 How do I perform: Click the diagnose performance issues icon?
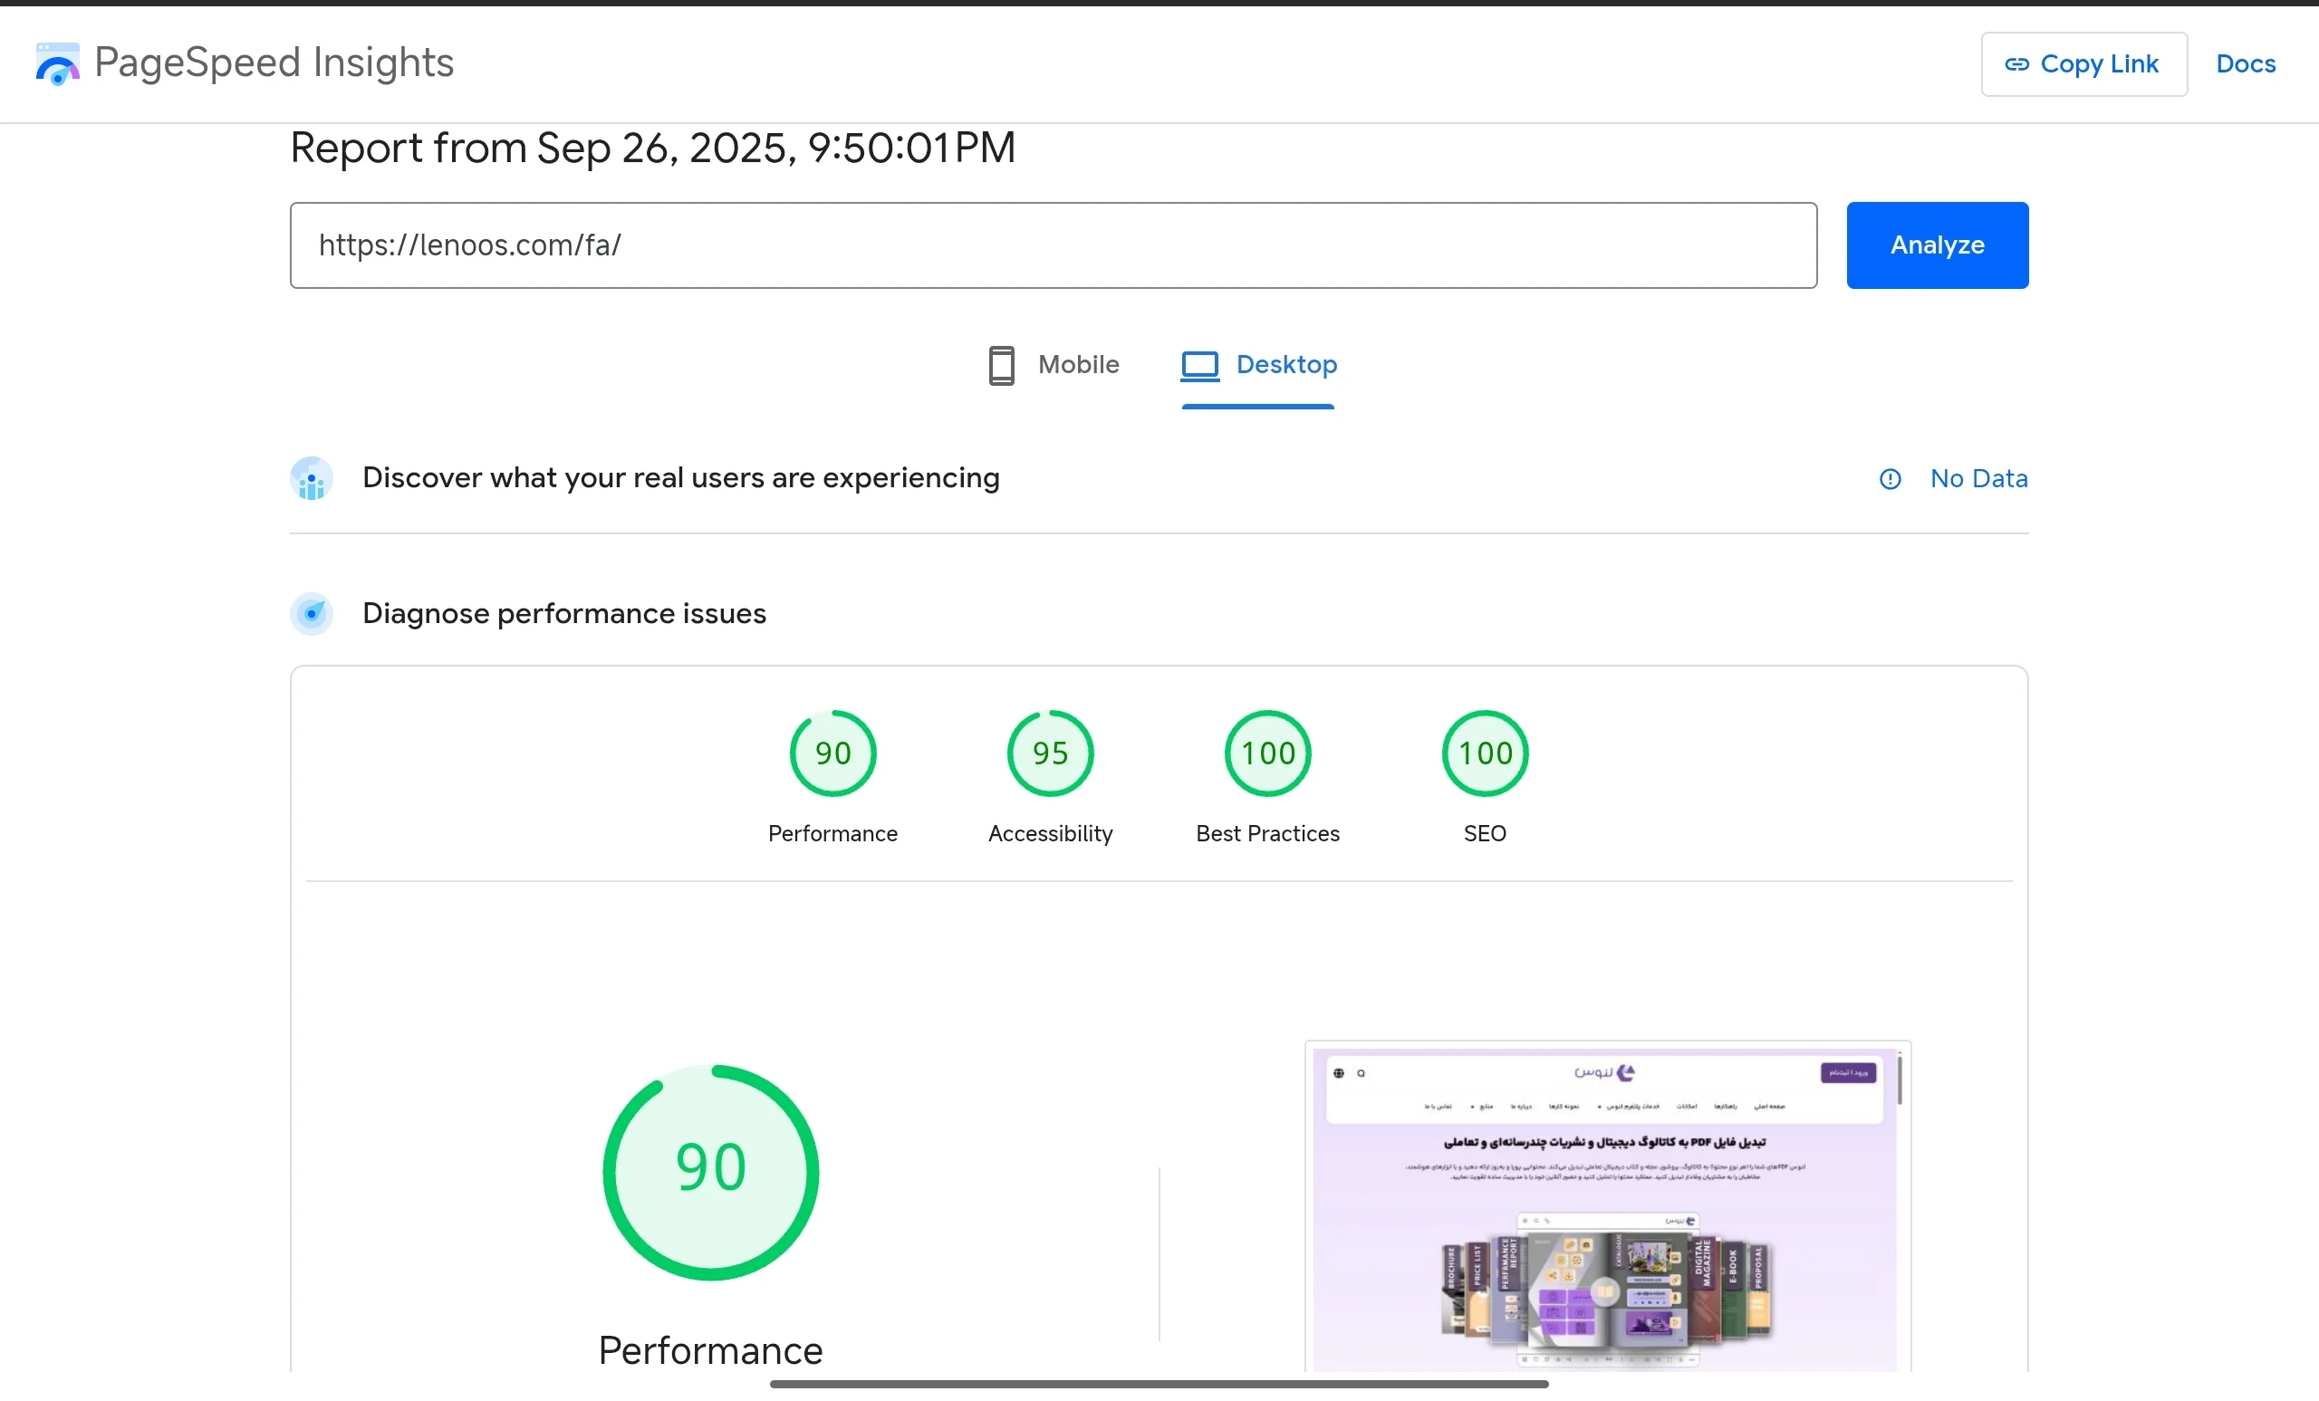[x=312, y=613]
